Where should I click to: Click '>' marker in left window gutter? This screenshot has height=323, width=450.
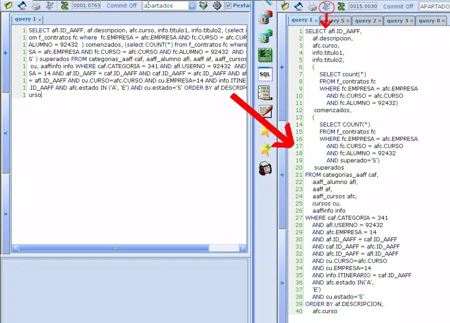6,214
